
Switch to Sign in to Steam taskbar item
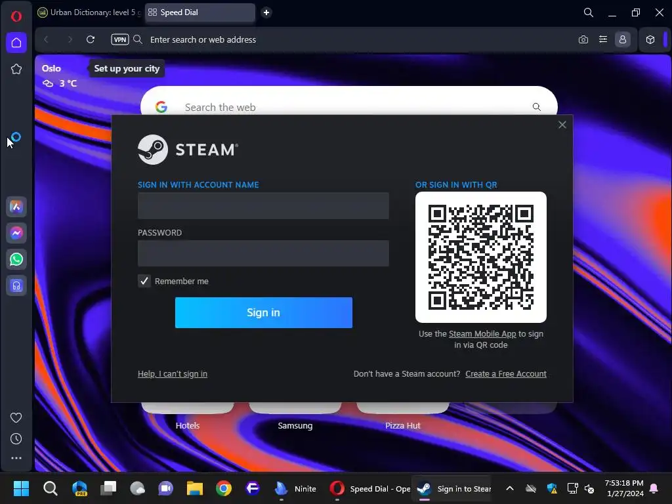(454, 488)
